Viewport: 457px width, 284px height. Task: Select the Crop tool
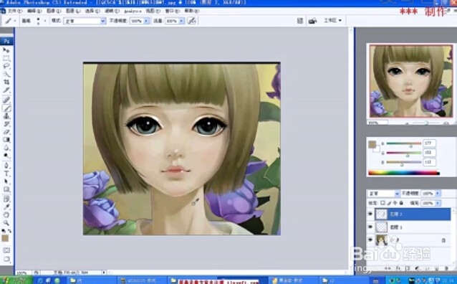click(x=6, y=82)
